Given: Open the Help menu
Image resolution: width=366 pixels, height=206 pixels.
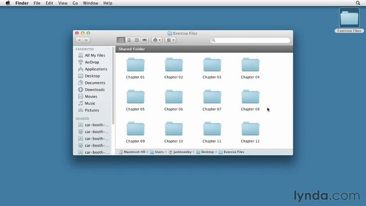Looking at the screenshot, I should coord(108,3).
